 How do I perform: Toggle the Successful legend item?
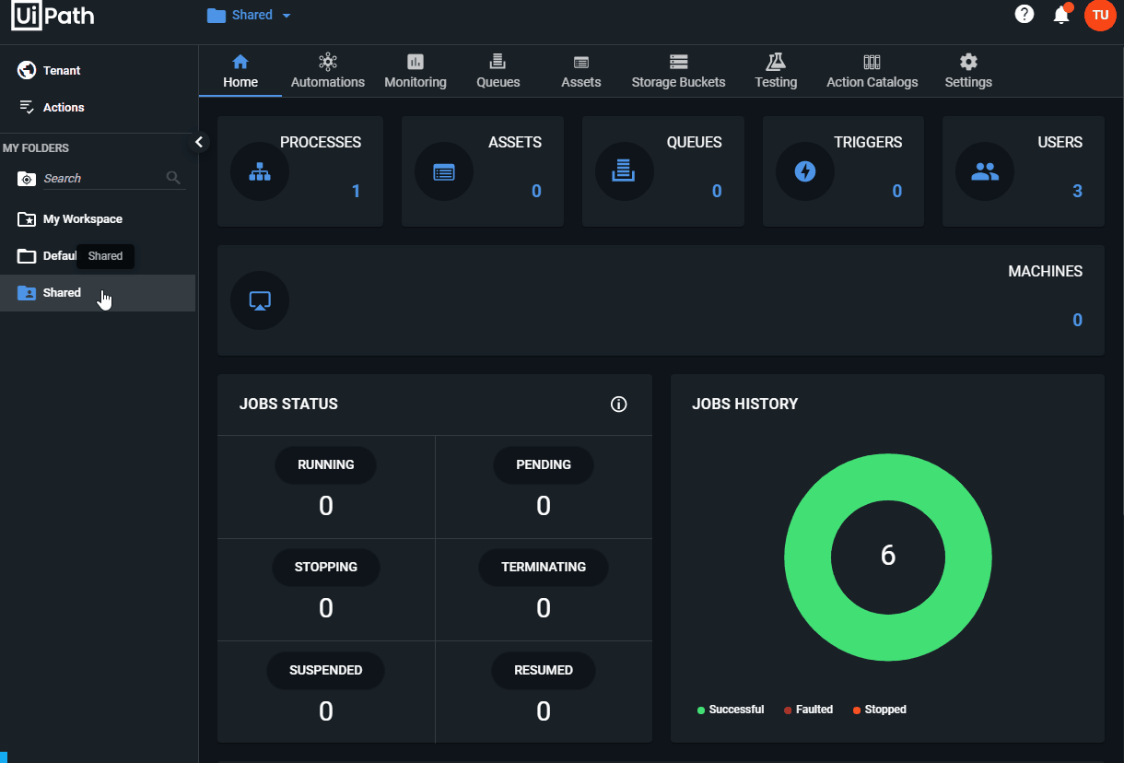pyautogui.click(x=731, y=710)
